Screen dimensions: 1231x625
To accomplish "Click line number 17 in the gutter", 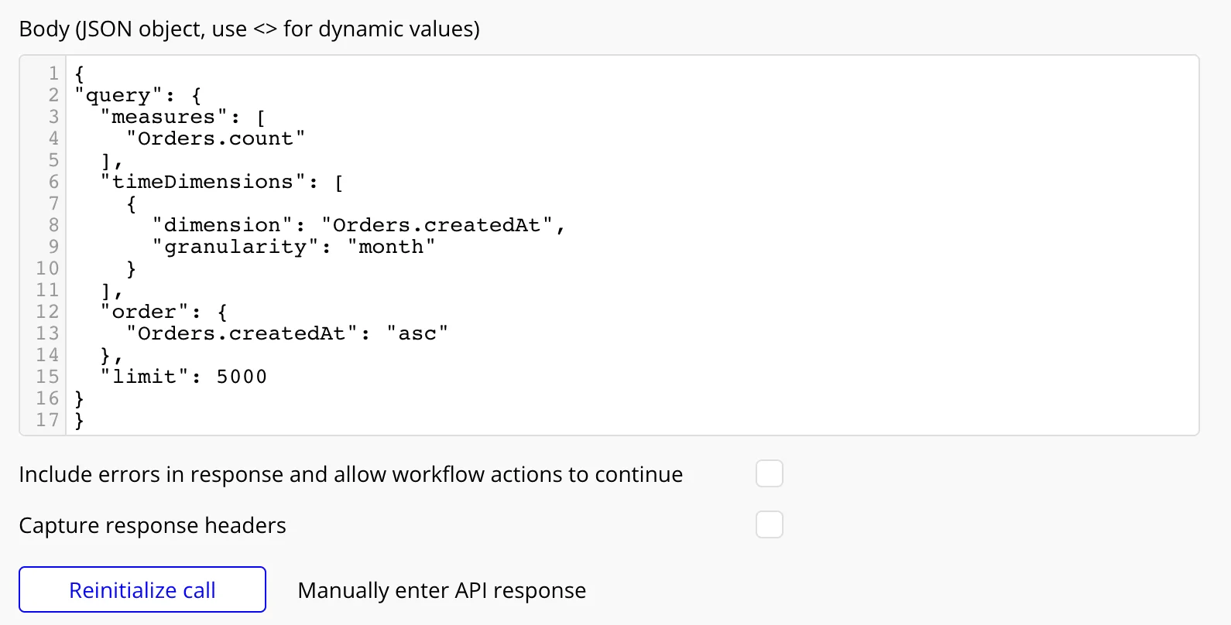I will pyautogui.click(x=47, y=420).
